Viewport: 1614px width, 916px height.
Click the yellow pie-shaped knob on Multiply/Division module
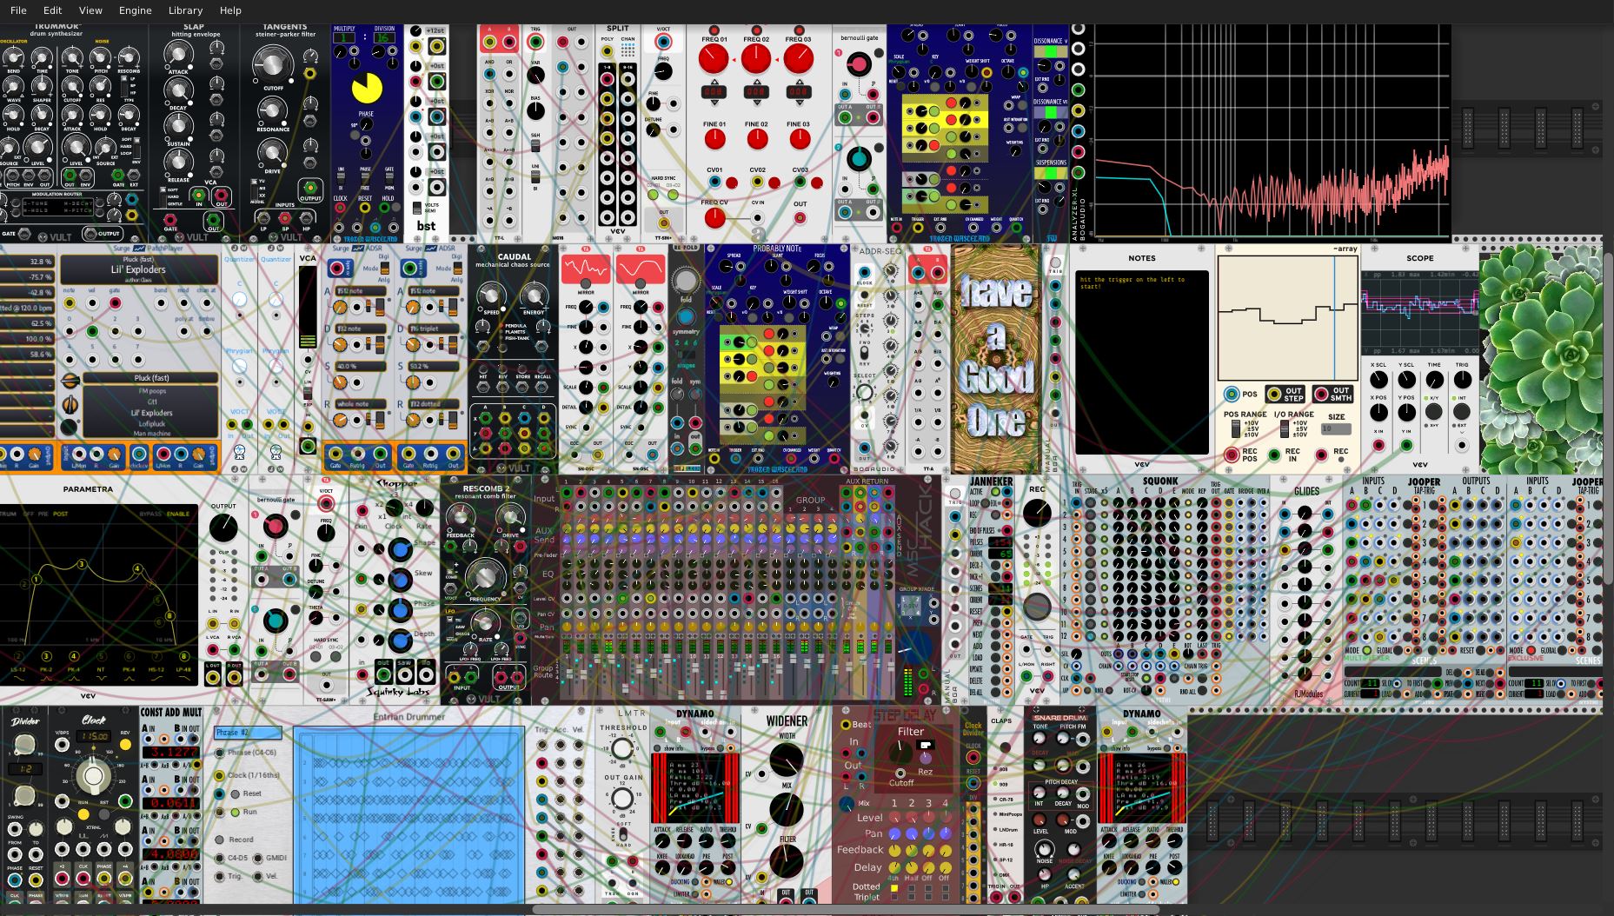coord(367,89)
